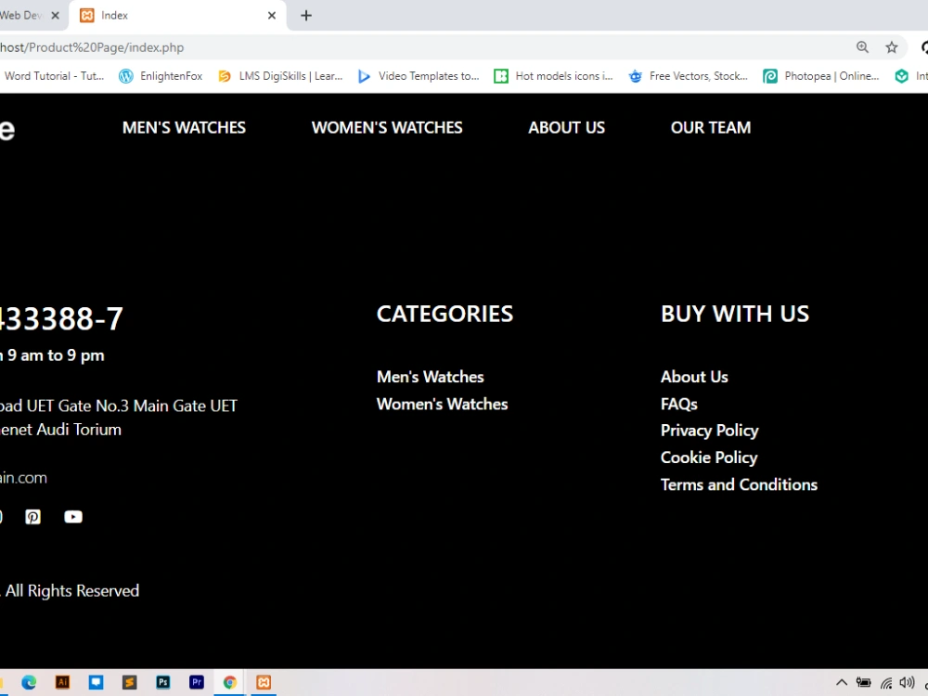Open the FAQs footer link
The height and width of the screenshot is (696, 928).
[x=679, y=405]
